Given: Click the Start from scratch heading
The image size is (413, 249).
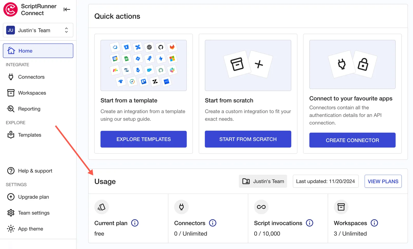Looking at the screenshot, I should (x=229, y=101).
